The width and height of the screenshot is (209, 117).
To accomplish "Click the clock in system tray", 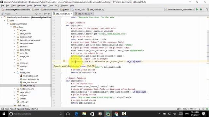I will click(195, 114).
